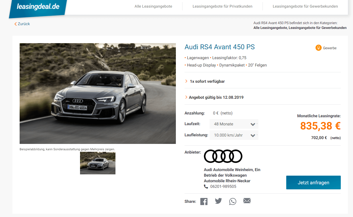Click the 'Leasingfaktor: 0,75' text

click(x=229, y=58)
